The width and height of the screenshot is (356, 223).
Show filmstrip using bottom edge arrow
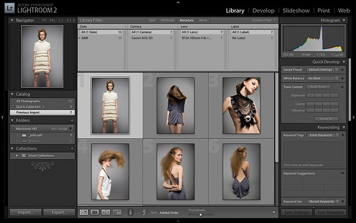click(178, 221)
